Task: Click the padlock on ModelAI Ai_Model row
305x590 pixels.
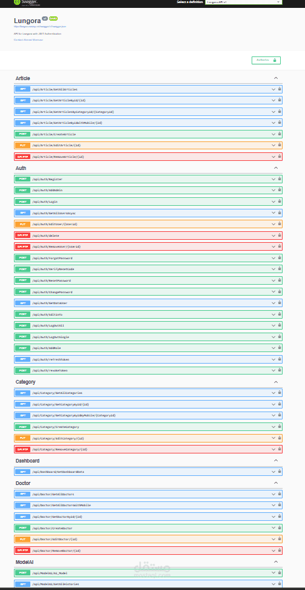Action: [x=280, y=572]
